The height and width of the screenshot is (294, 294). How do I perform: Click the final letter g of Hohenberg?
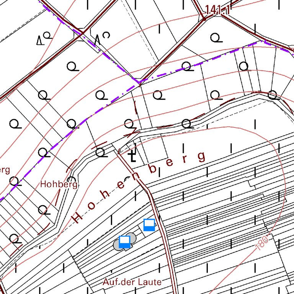pos(202,156)
